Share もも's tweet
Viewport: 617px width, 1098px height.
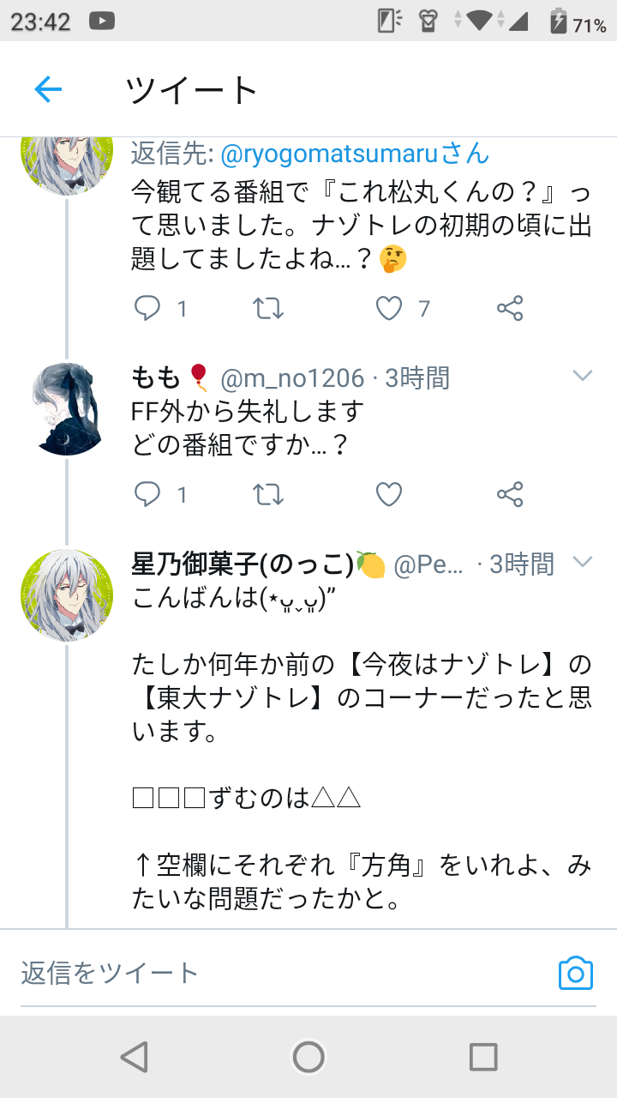[x=510, y=494]
